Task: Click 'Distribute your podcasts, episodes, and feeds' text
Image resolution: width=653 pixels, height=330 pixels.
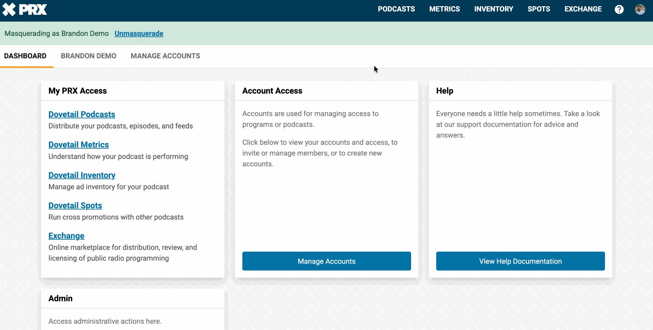Action: point(121,126)
